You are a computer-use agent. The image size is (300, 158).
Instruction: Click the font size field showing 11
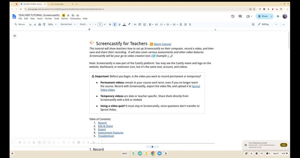click(100, 24)
